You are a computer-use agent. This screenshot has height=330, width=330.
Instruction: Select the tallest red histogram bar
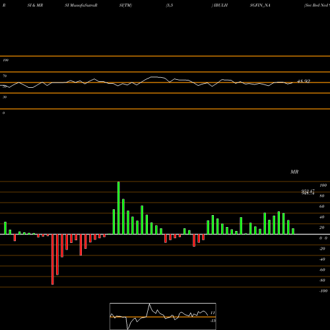(x=53, y=259)
